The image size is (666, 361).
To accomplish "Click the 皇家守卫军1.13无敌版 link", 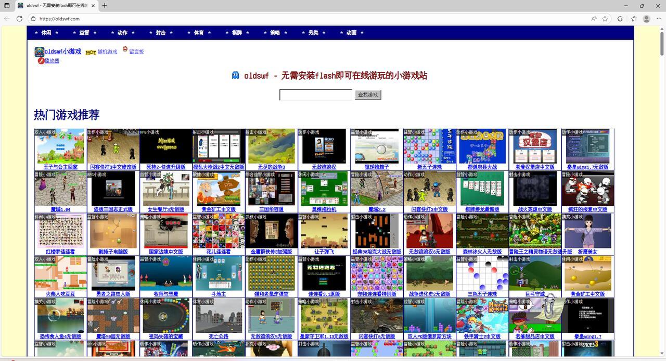I will (x=324, y=337).
